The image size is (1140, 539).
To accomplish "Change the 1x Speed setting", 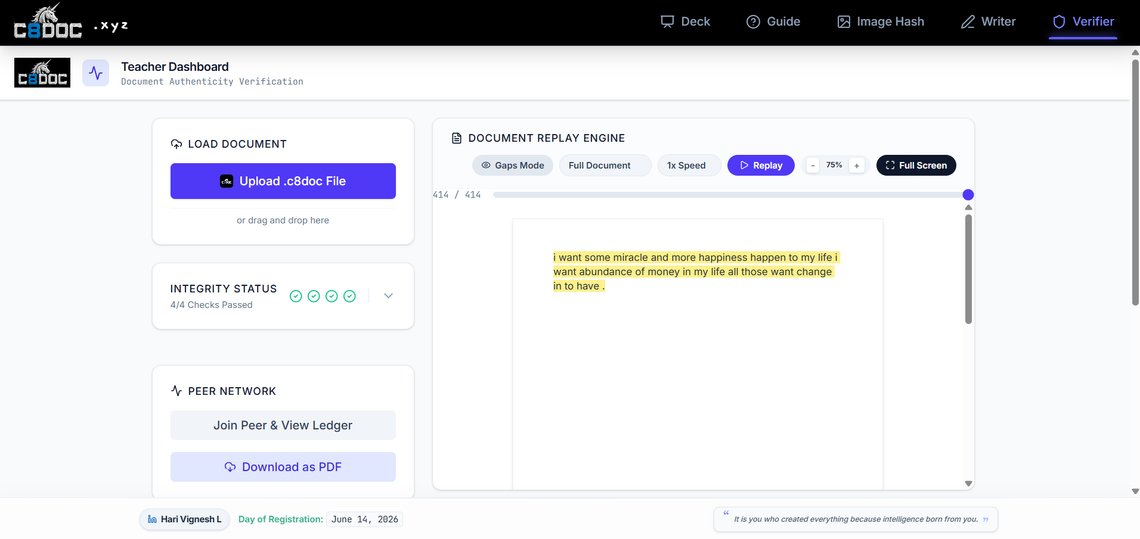I will [689, 165].
